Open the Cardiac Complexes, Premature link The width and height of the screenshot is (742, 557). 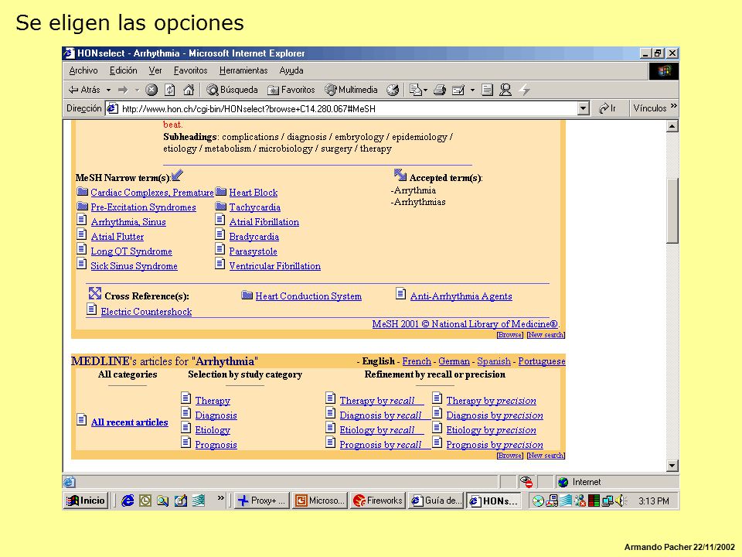152,193
